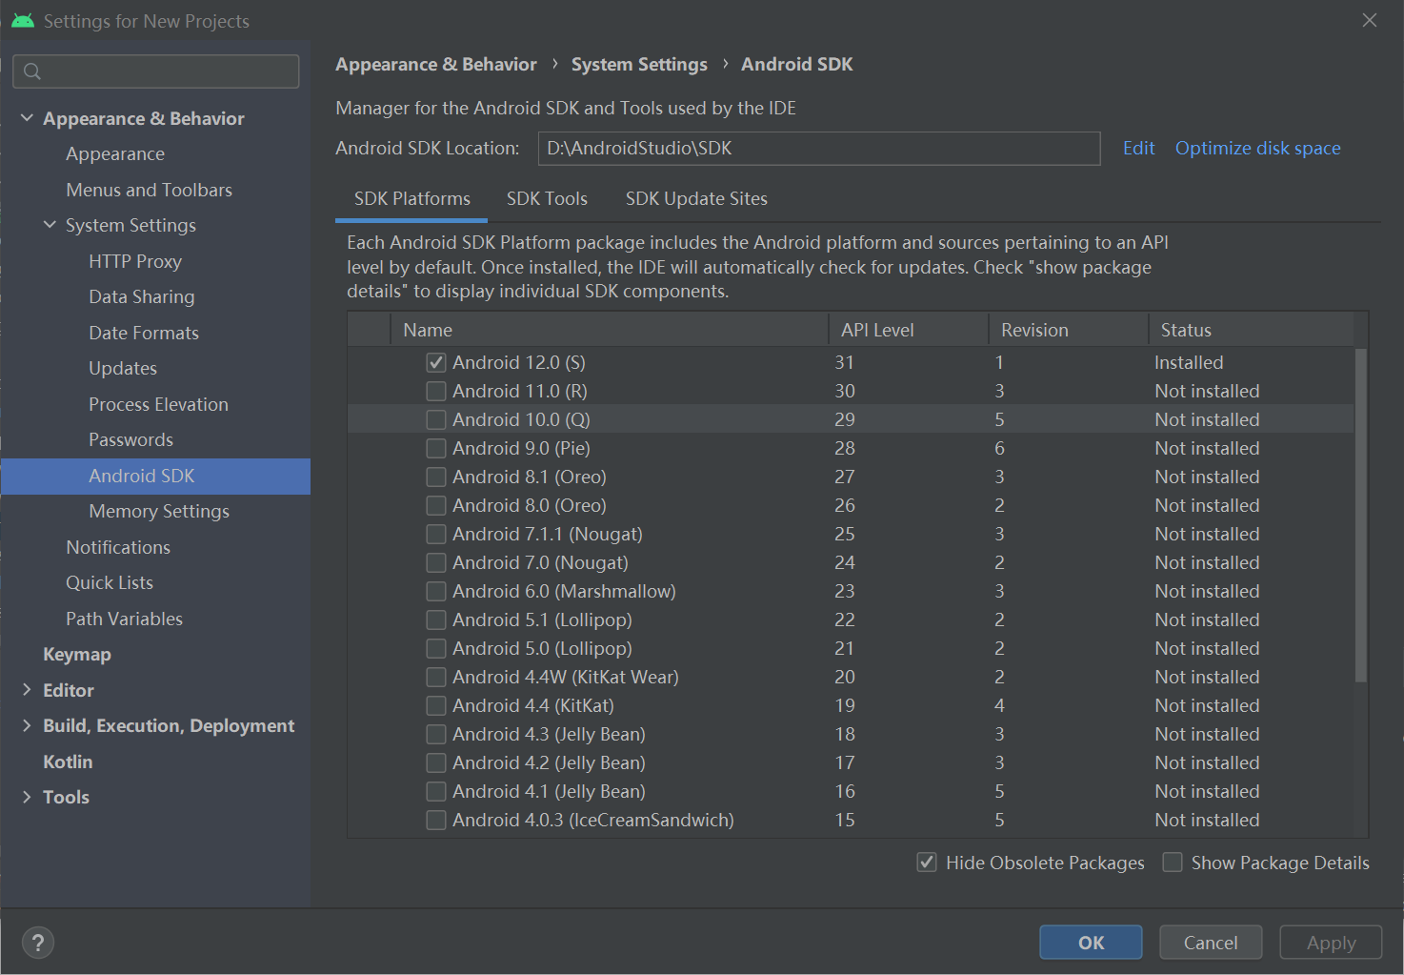This screenshot has height=975, width=1404.
Task: Click the settings search field
Action: [156, 71]
